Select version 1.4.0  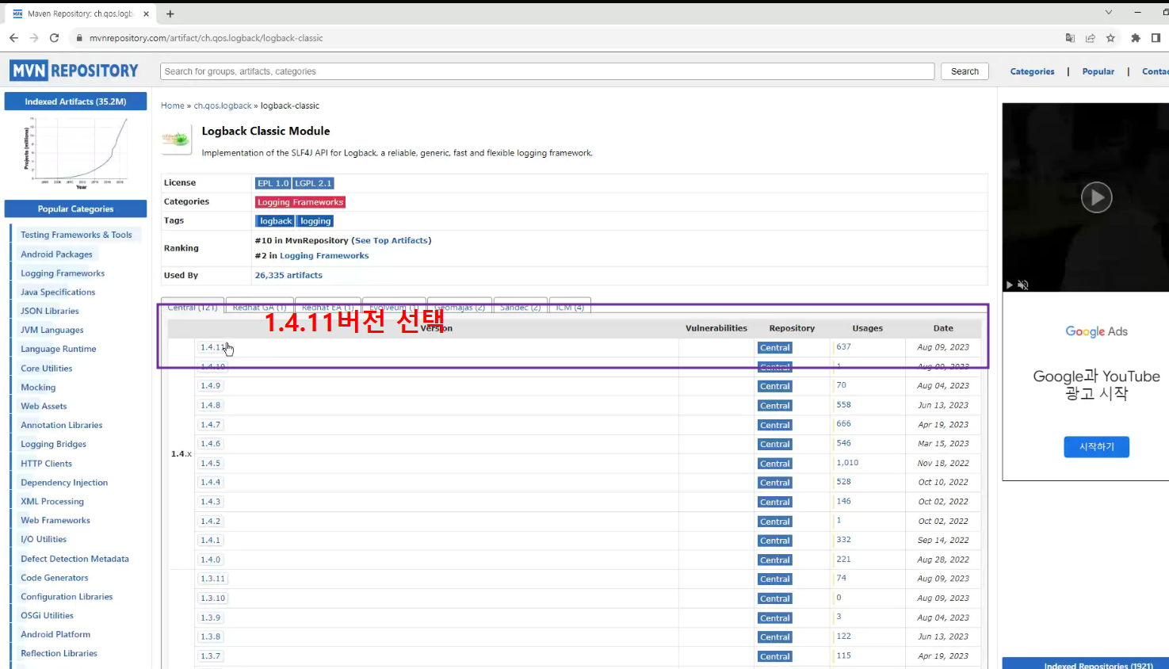click(x=211, y=560)
